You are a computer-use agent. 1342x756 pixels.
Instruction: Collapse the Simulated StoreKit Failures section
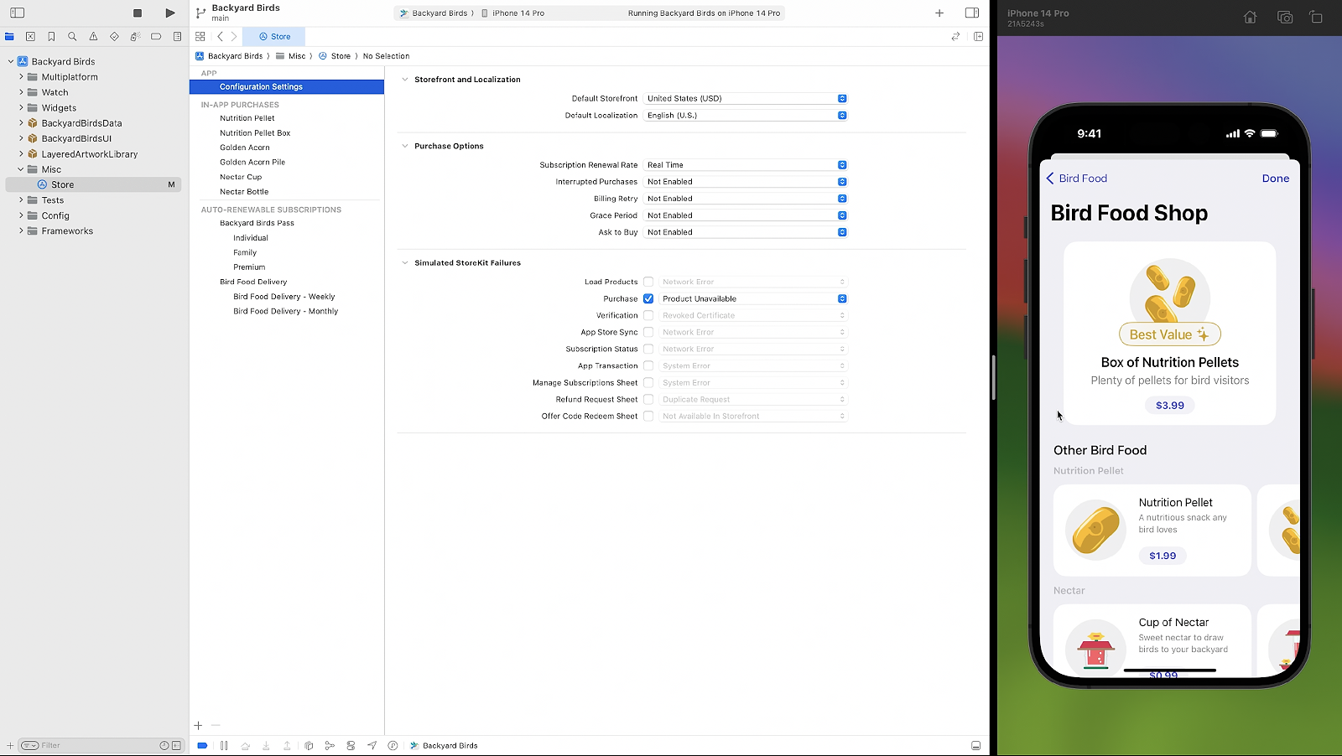[x=405, y=263]
